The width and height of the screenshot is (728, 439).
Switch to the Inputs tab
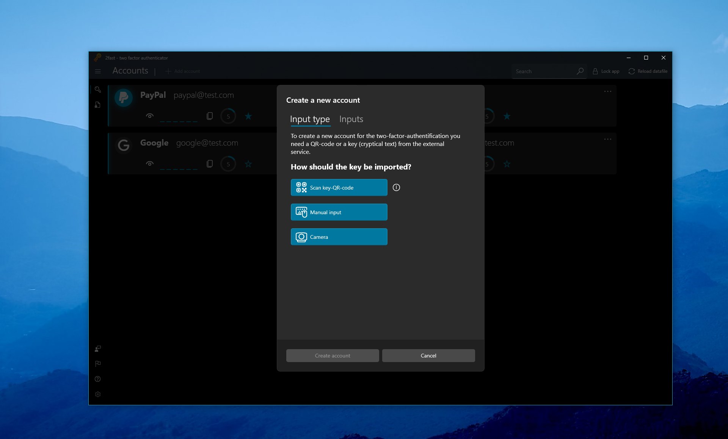click(x=351, y=119)
